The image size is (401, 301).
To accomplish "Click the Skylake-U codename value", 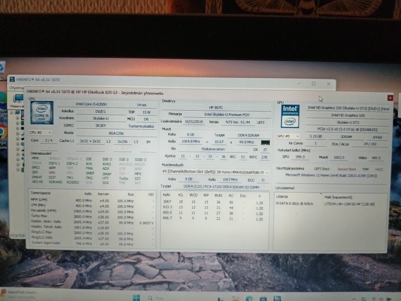I will 101,118.
